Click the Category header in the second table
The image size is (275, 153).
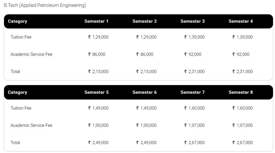click(x=17, y=92)
